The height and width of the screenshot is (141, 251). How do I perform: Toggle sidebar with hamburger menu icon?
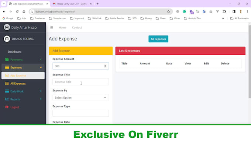[x=52, y=28]
